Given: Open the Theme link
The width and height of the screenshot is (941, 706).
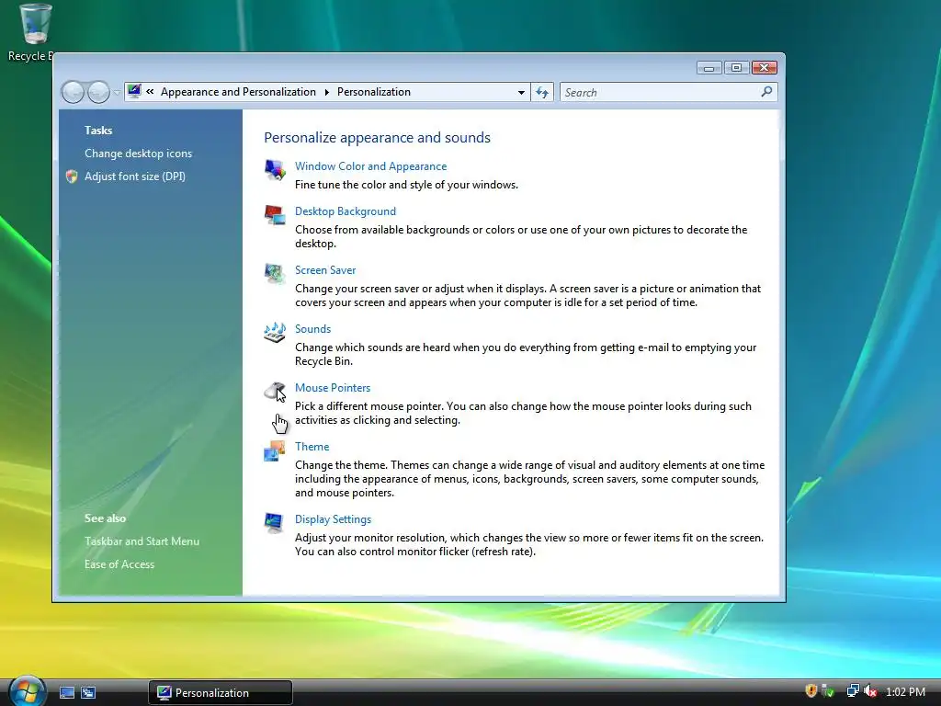Looking at the screenshot, I should 312,447.
